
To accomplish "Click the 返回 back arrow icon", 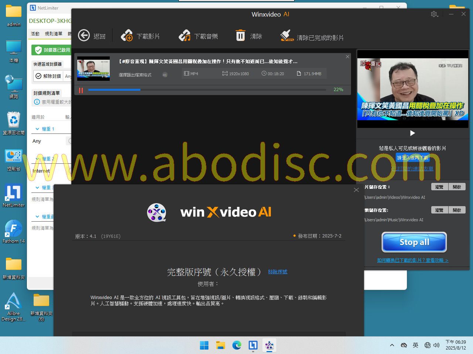I will (84, 35).
